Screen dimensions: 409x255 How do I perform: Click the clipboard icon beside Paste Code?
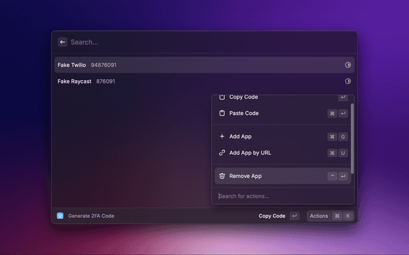coord(222,113)
